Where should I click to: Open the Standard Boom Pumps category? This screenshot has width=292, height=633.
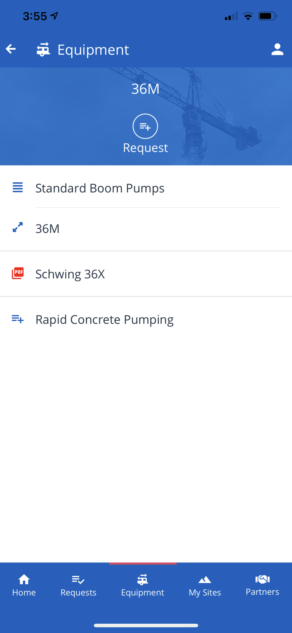click(100, 188)
